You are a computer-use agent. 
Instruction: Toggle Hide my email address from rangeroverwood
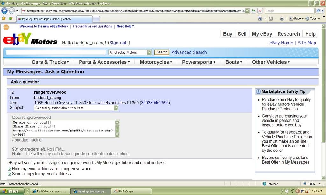pos(10,169)
